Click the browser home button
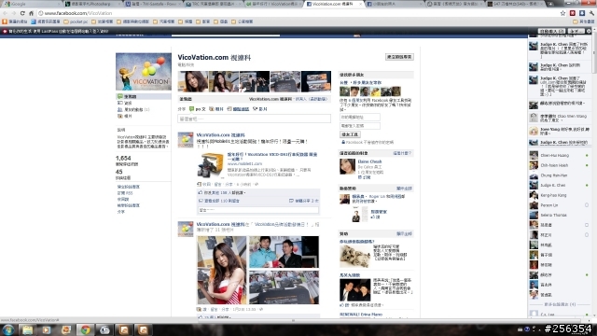597x336 pixels. click(x=31, y=13)
